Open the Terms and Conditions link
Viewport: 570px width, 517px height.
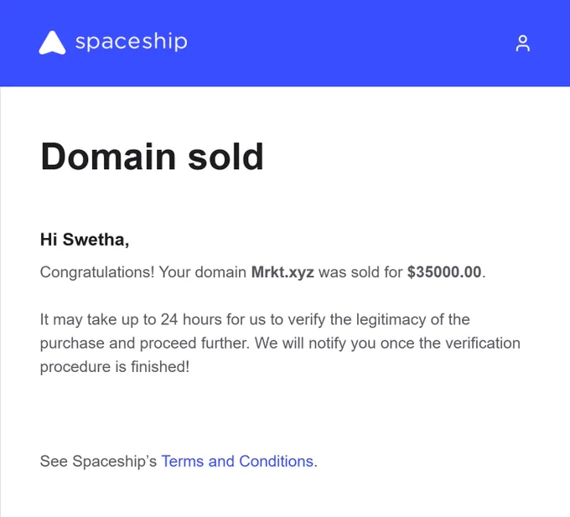[x=237, y=461]
